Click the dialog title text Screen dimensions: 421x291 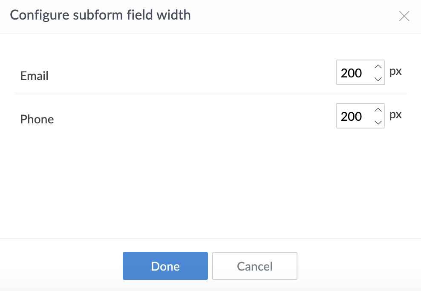click(x=100, y=15)
